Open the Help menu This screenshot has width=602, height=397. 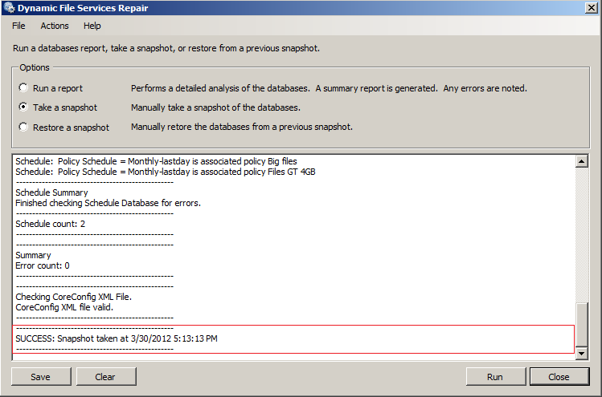[x=92, y=26]
